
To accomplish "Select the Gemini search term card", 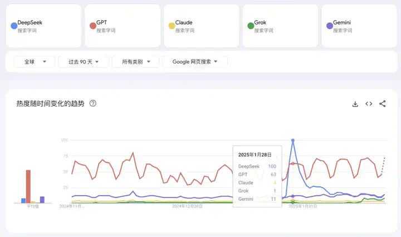I will [359, 26].
